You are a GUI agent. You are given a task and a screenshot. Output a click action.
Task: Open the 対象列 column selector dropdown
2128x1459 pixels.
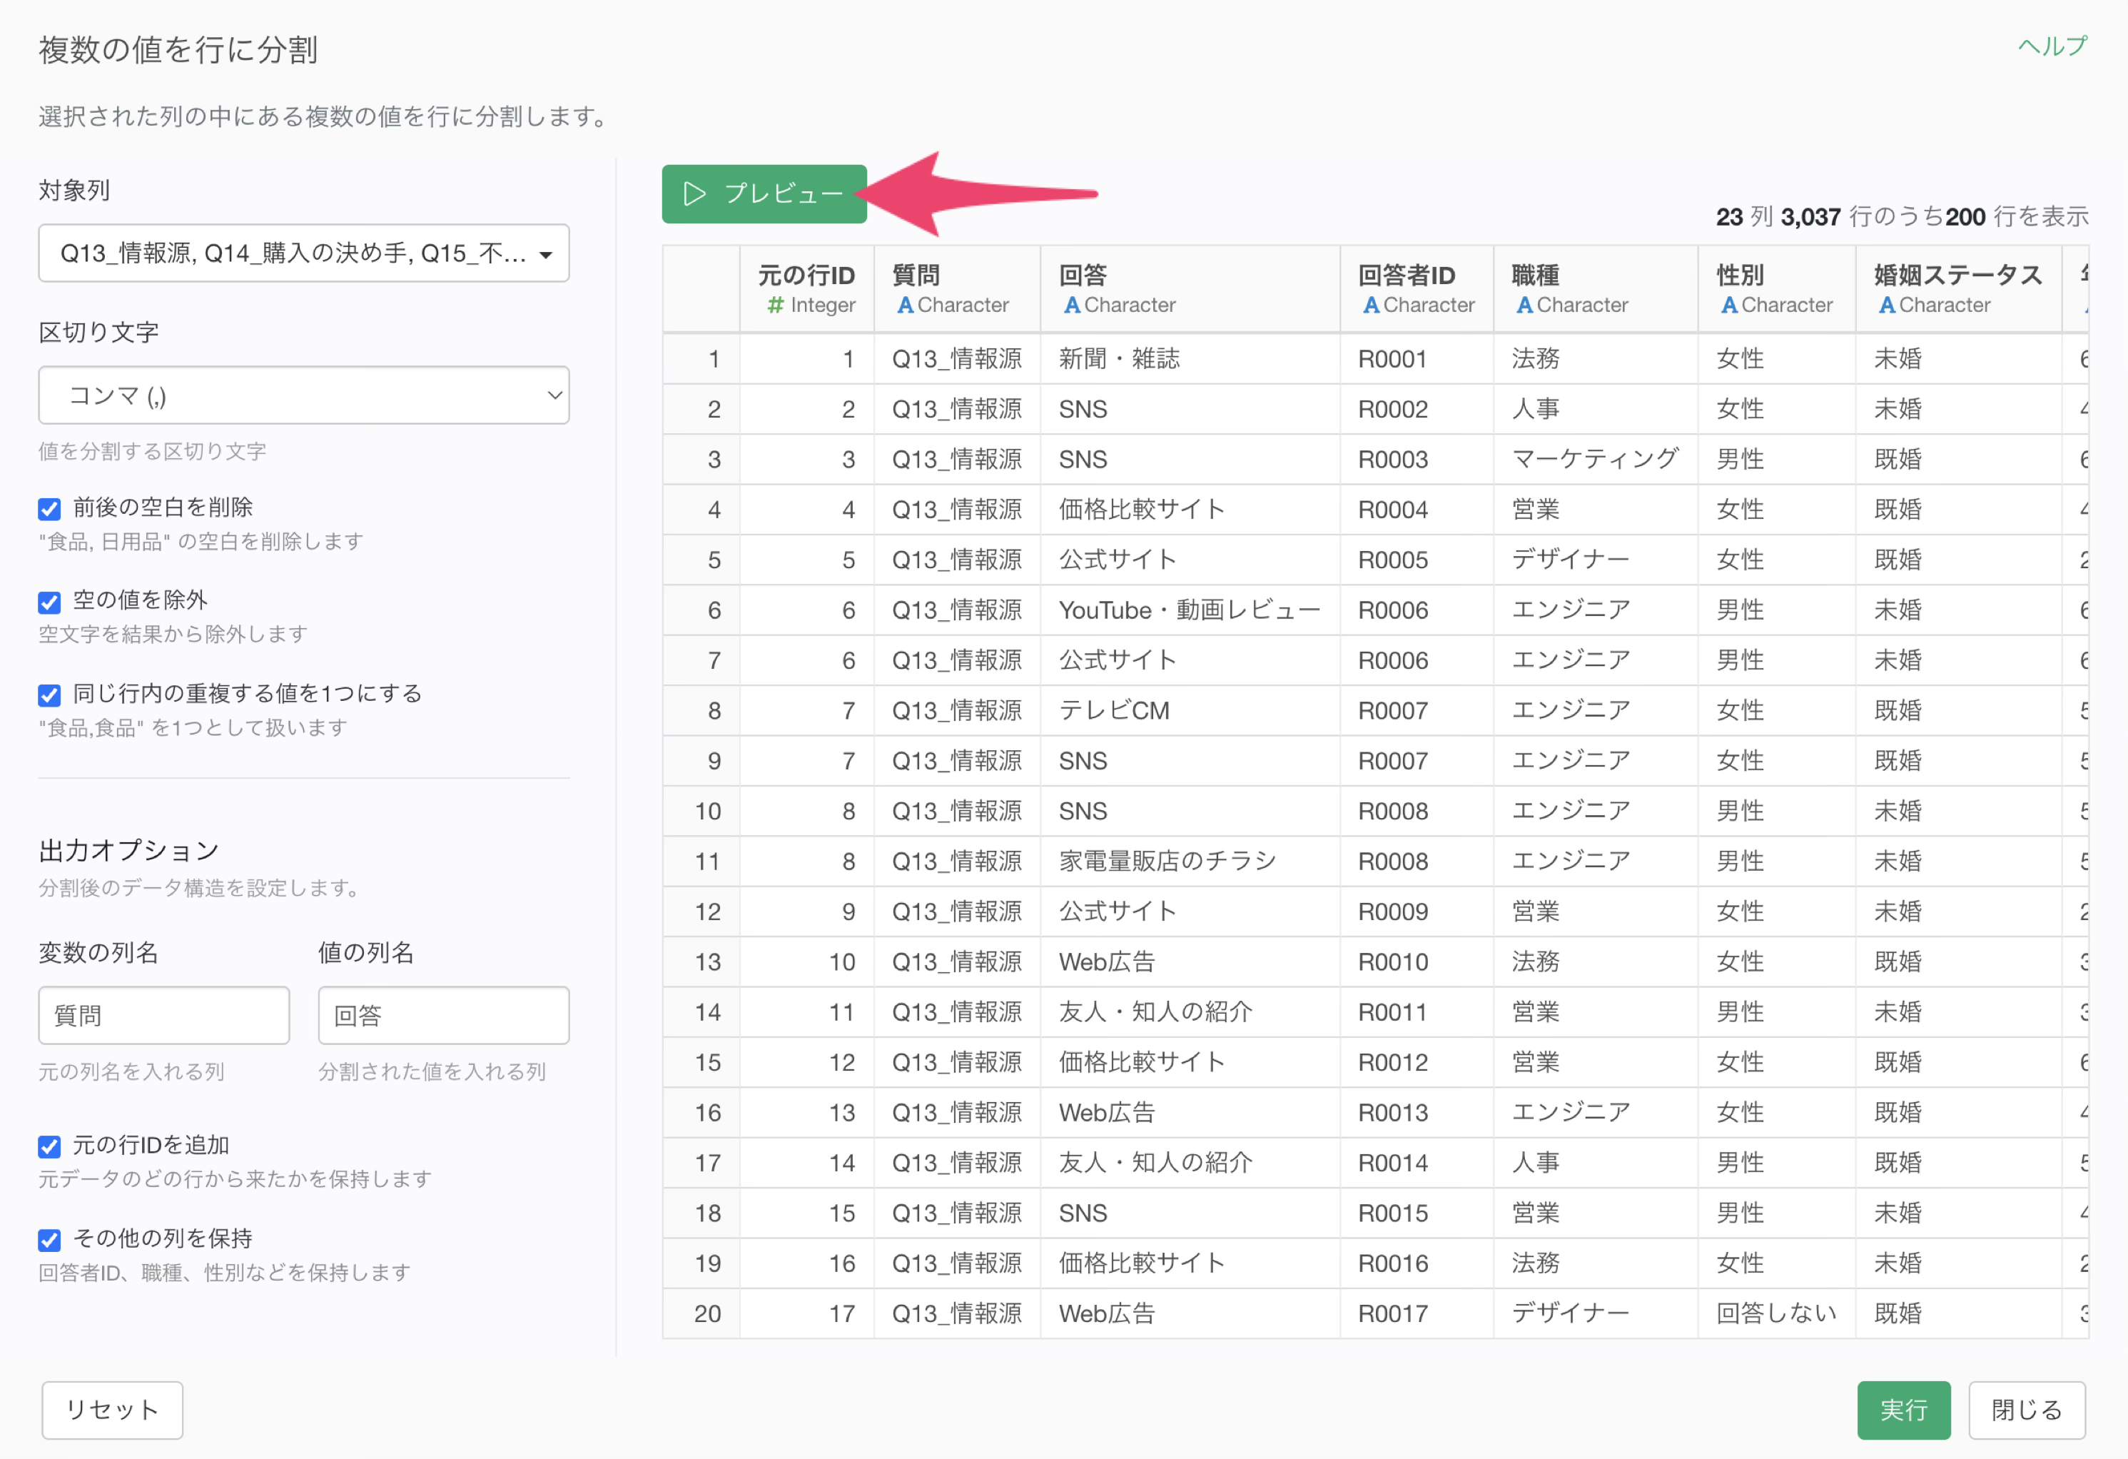pyautogui.click(x=303, y=253)
